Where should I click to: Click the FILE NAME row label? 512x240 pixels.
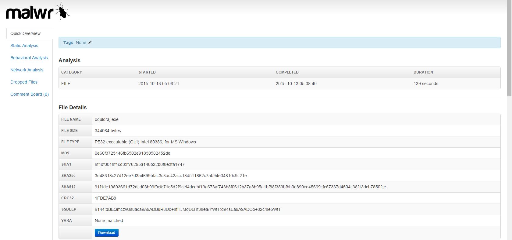[x=71, y=119]
